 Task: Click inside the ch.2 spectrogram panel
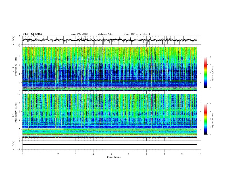coord(110,116)
